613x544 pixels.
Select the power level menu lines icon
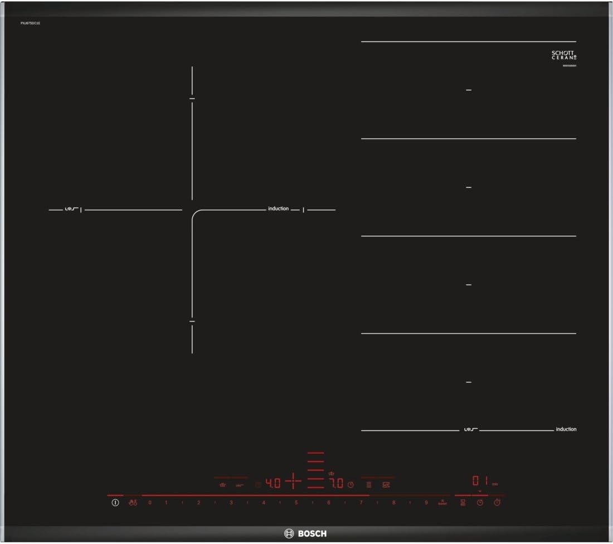369,485
